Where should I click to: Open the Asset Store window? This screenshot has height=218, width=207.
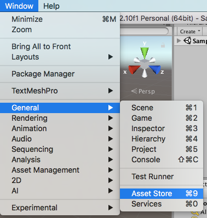162,193
